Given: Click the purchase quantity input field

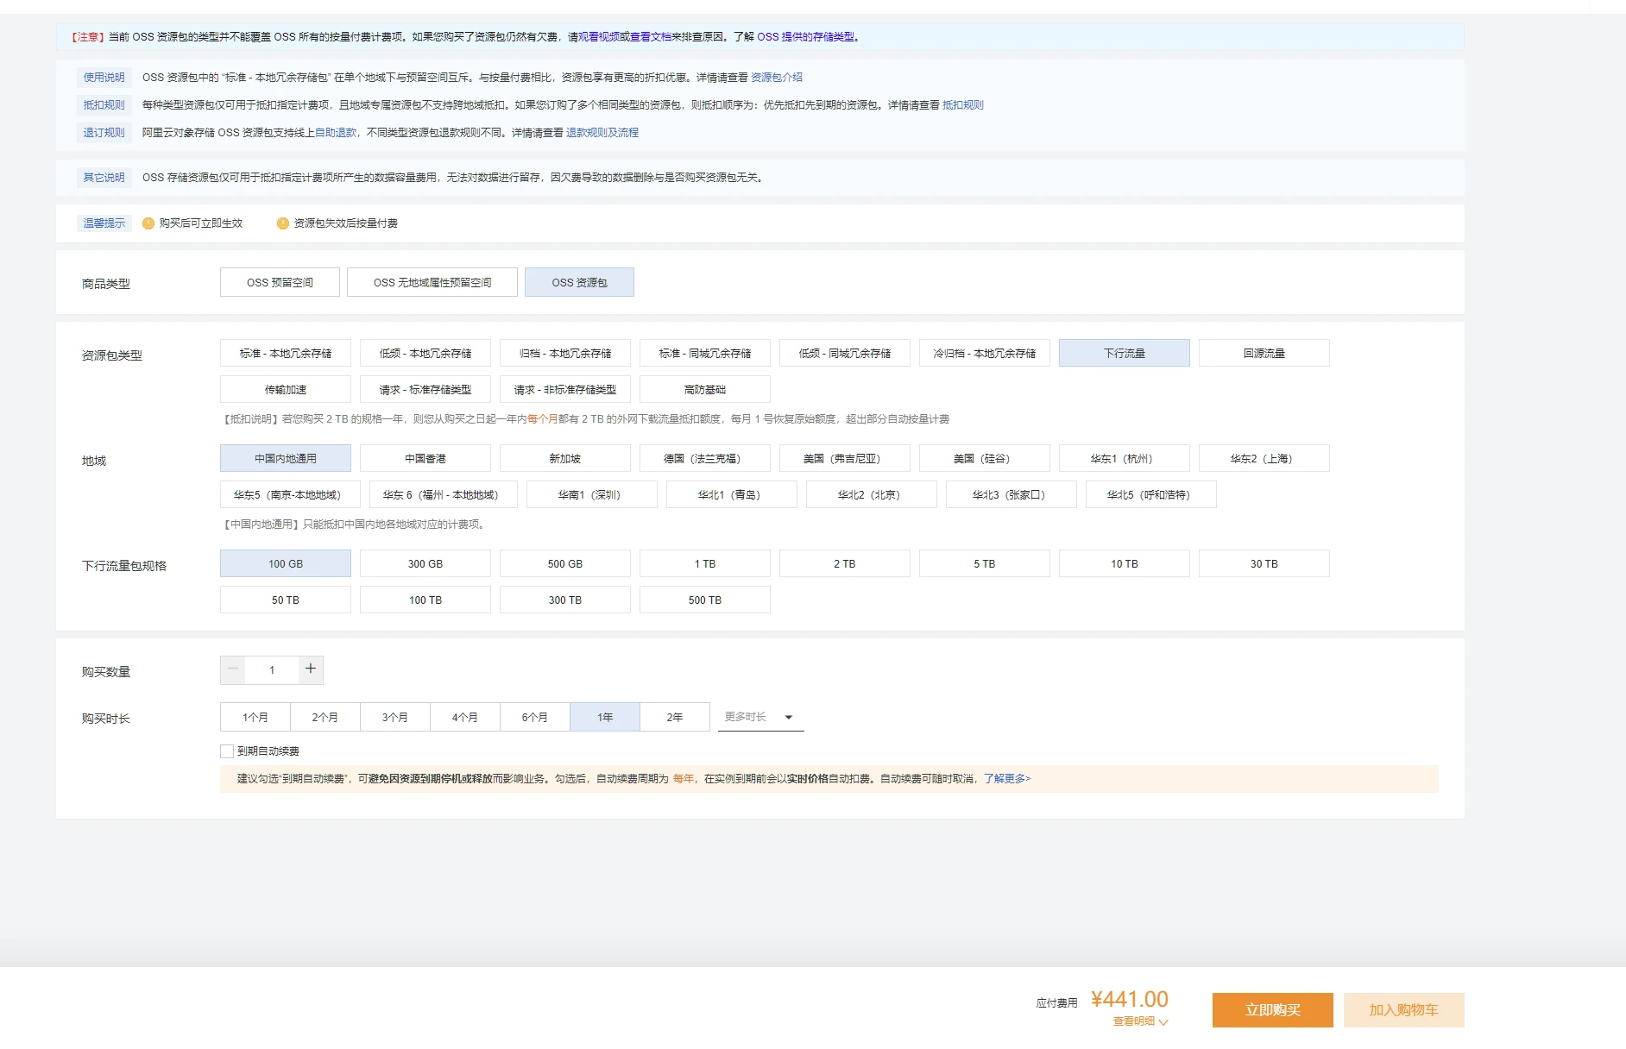Looking at the screenshot, I should click(272, 670).
